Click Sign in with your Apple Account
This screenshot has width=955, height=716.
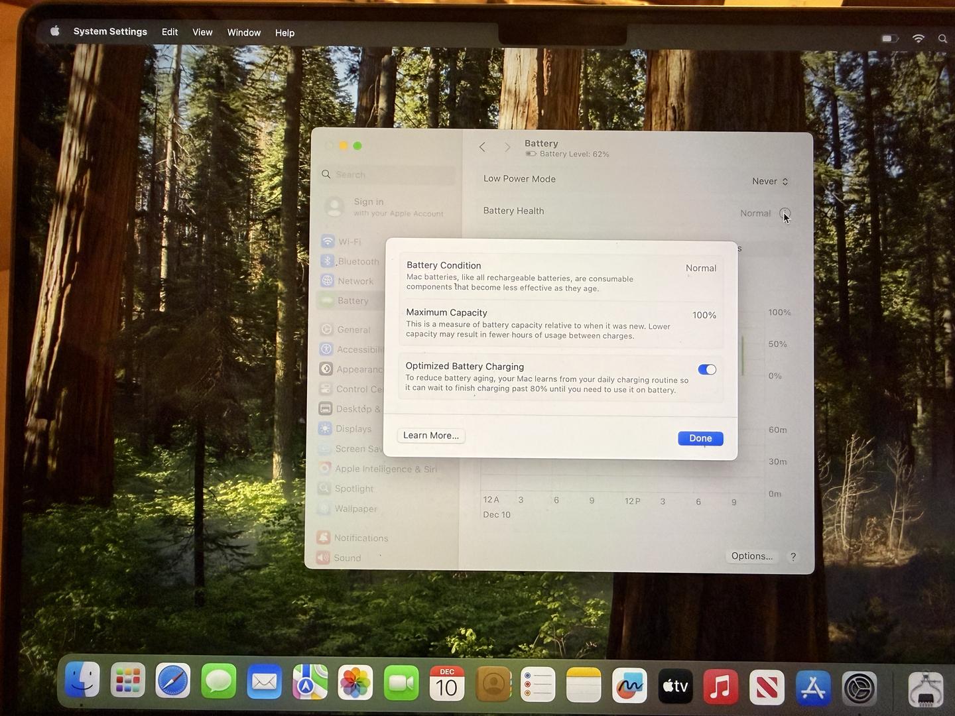click(x=385, y=207)
